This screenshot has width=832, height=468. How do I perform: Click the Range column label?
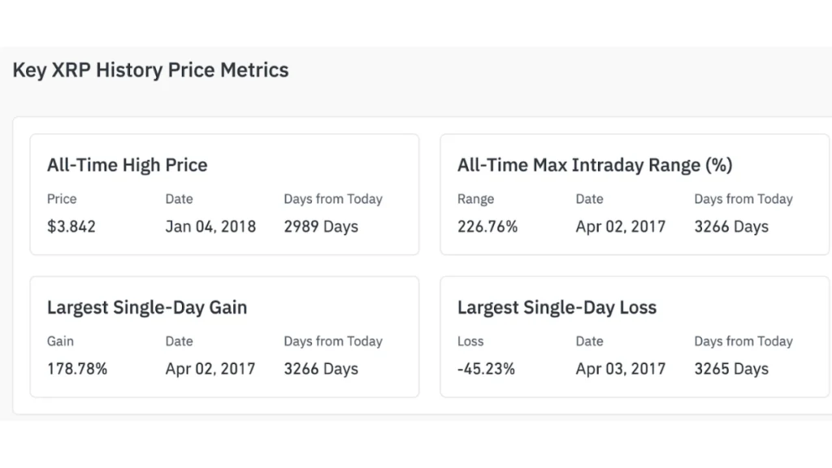click(474, 199)
